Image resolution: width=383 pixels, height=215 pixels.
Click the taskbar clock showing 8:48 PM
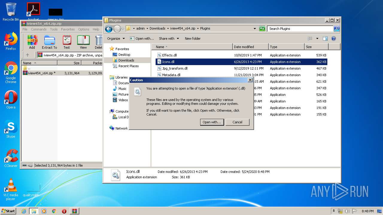click(x=367, y=211)
